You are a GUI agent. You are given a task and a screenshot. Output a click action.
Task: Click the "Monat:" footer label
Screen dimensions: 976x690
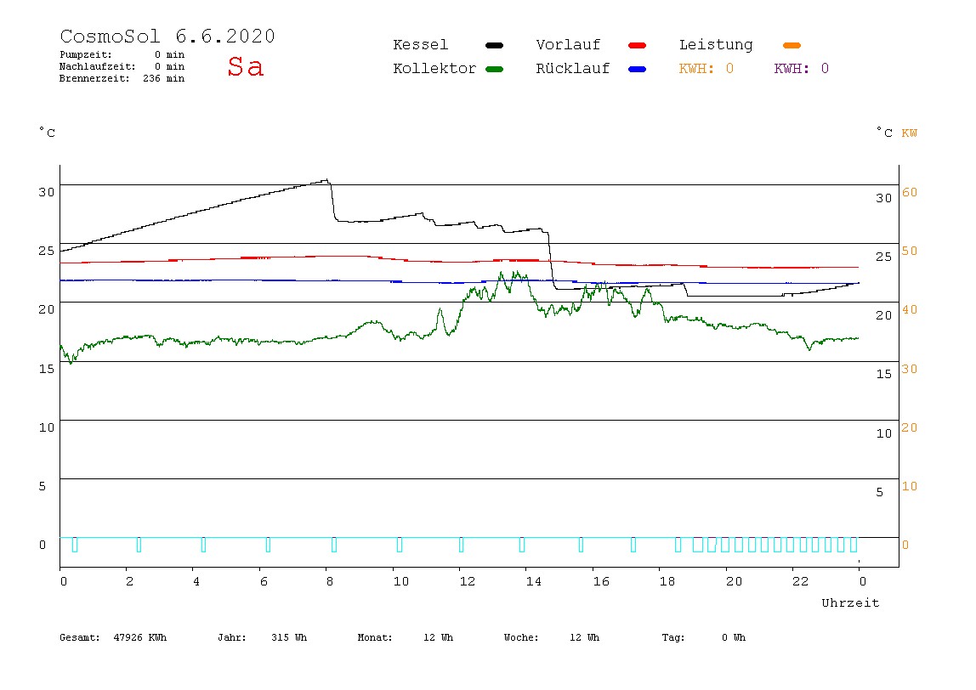point(375,637)
